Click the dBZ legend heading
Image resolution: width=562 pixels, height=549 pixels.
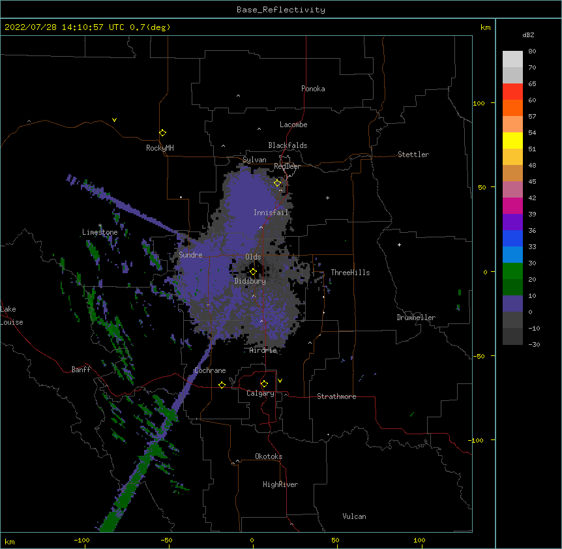tap(528, 35)
